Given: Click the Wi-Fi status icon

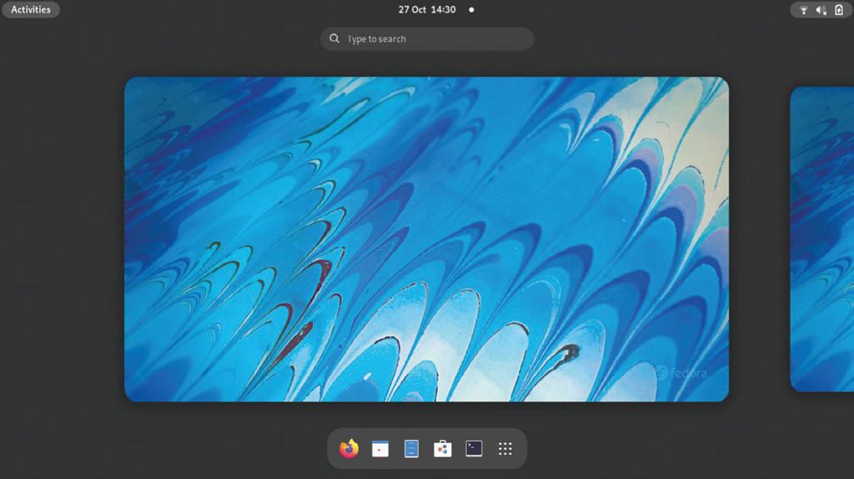Looking at the screenshot, I should coord(803,10).
